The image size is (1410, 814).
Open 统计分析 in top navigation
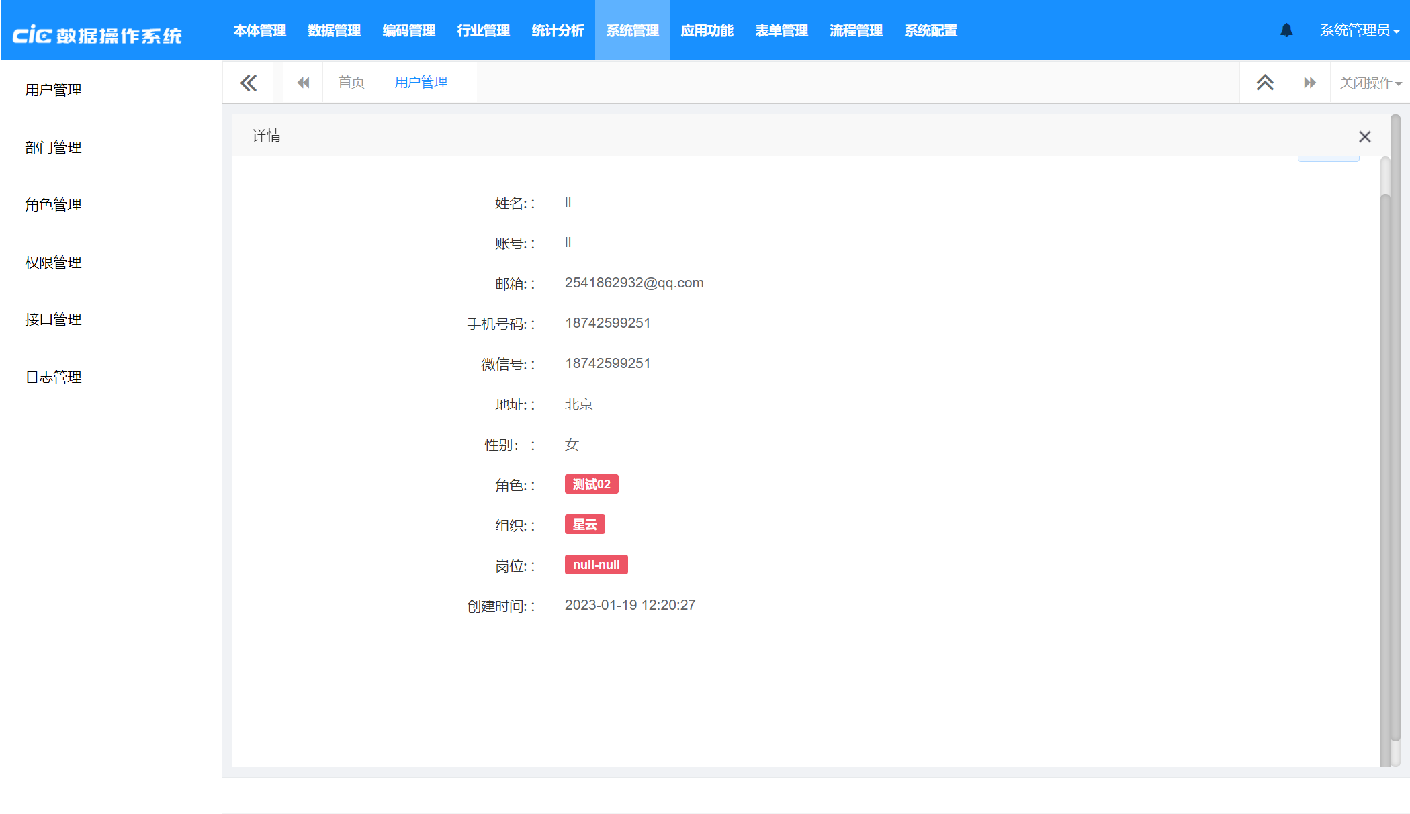coord(558,30)
